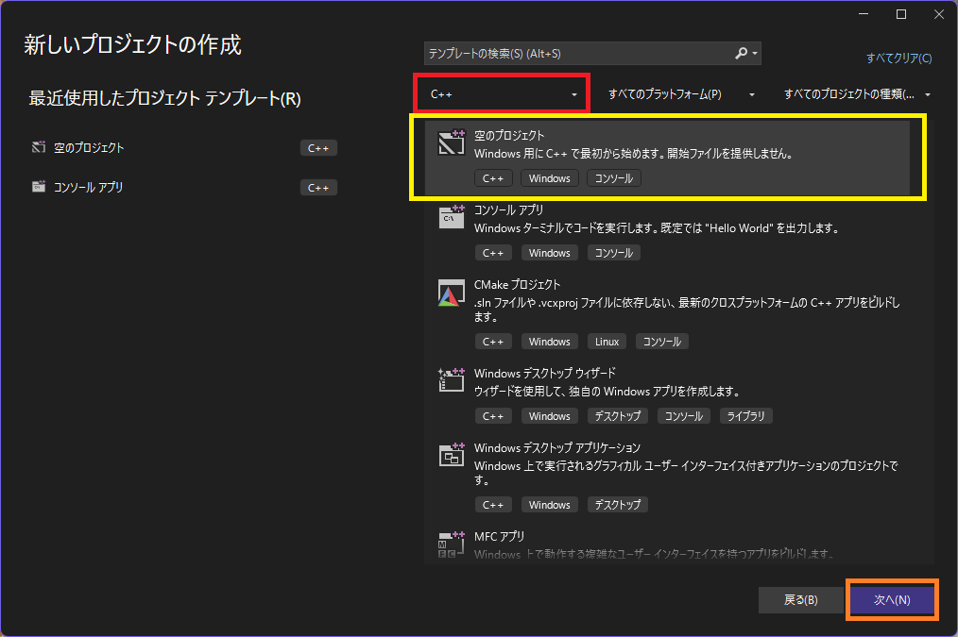Screen dimensions: 958x637
Task: Click the 空のプロジェクト template icon
Action: (x=452, y=145)
